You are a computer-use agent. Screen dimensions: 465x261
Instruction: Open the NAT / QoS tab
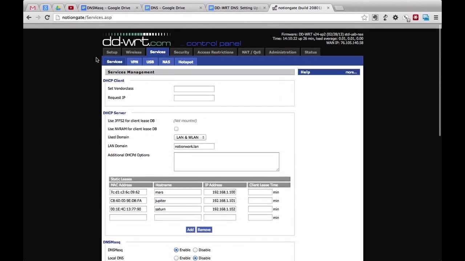click(251, 52)
